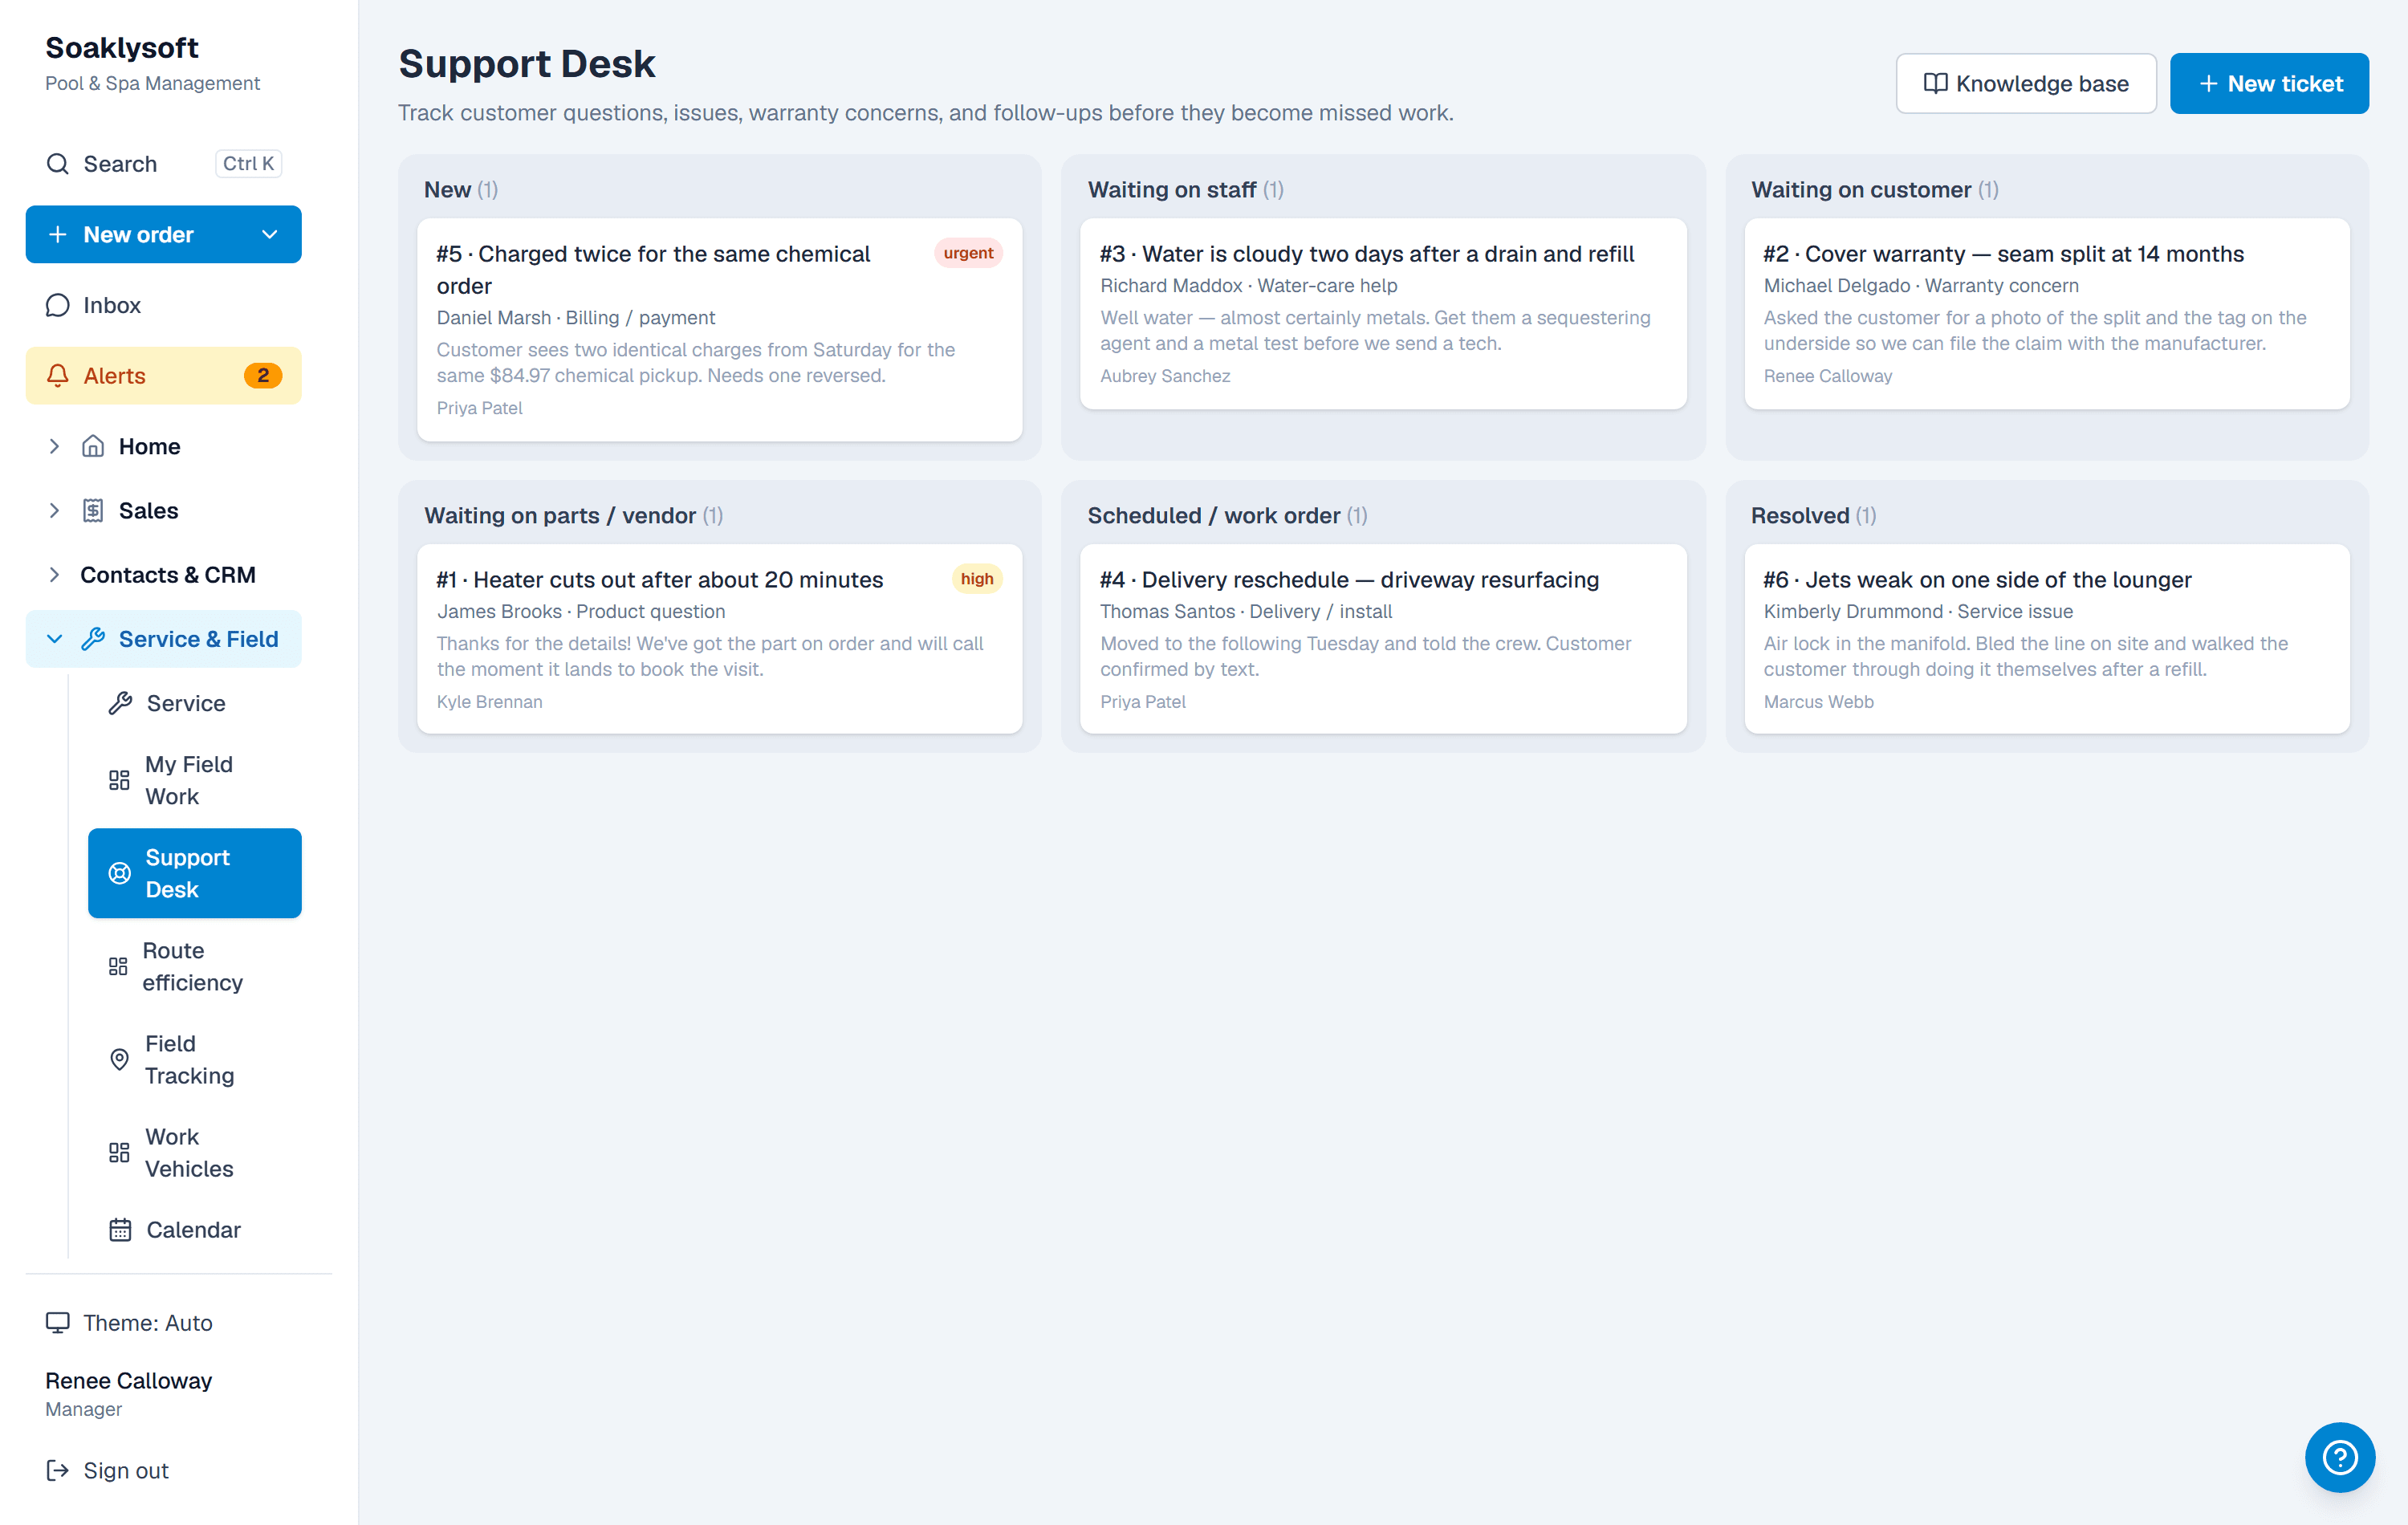Expand the Sales section chevron

coord(54,510)
